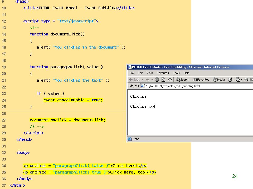Image resolution: width=253 pixels, height=189 pixels.
Task: Click the Print icon in toolbar
Action: click(x=246, y=80)
